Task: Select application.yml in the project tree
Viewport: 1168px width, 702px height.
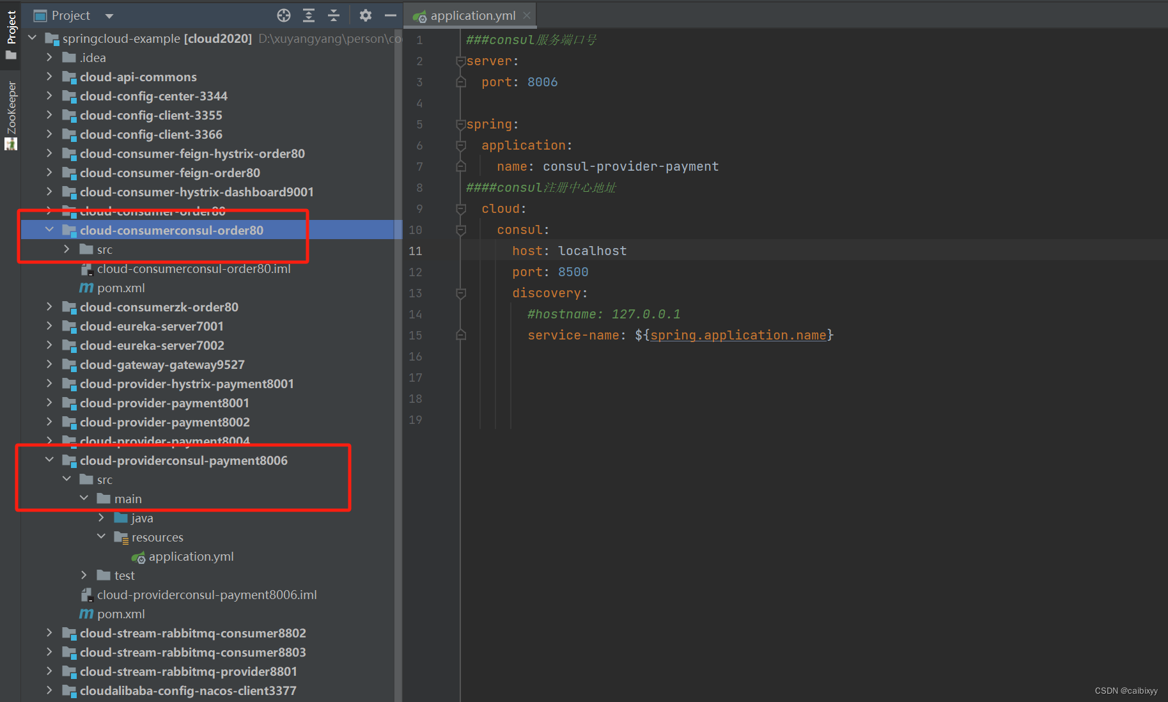Action: (191, 556)
